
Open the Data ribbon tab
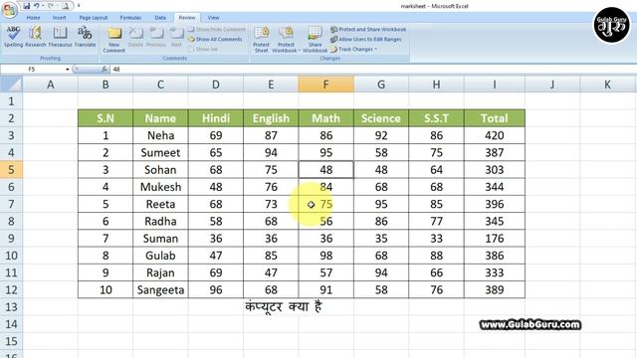[x=160, y=18]
